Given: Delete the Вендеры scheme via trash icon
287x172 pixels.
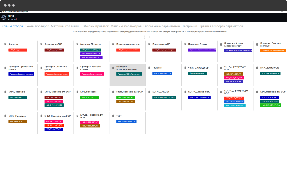Looking at the screenshot, I should pos(5,44).
